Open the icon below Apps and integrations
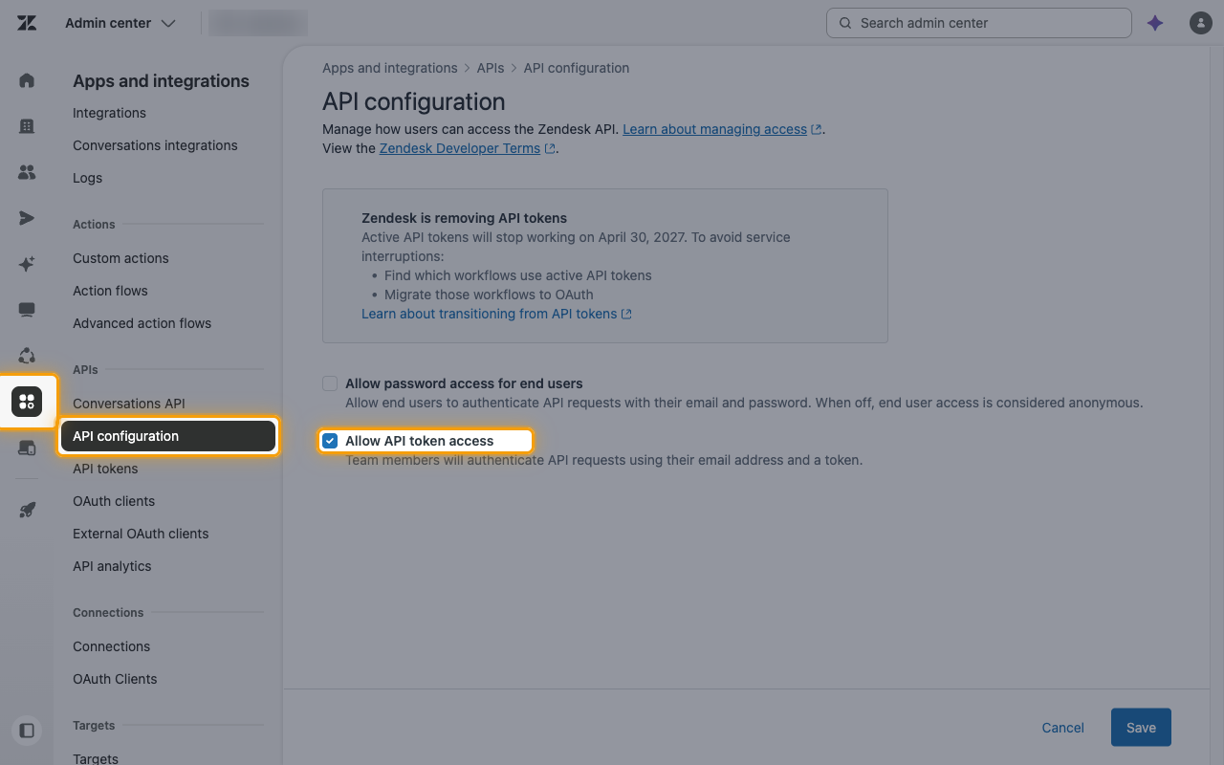Viewport: 1224px width, 765px height. click(27, 448)
